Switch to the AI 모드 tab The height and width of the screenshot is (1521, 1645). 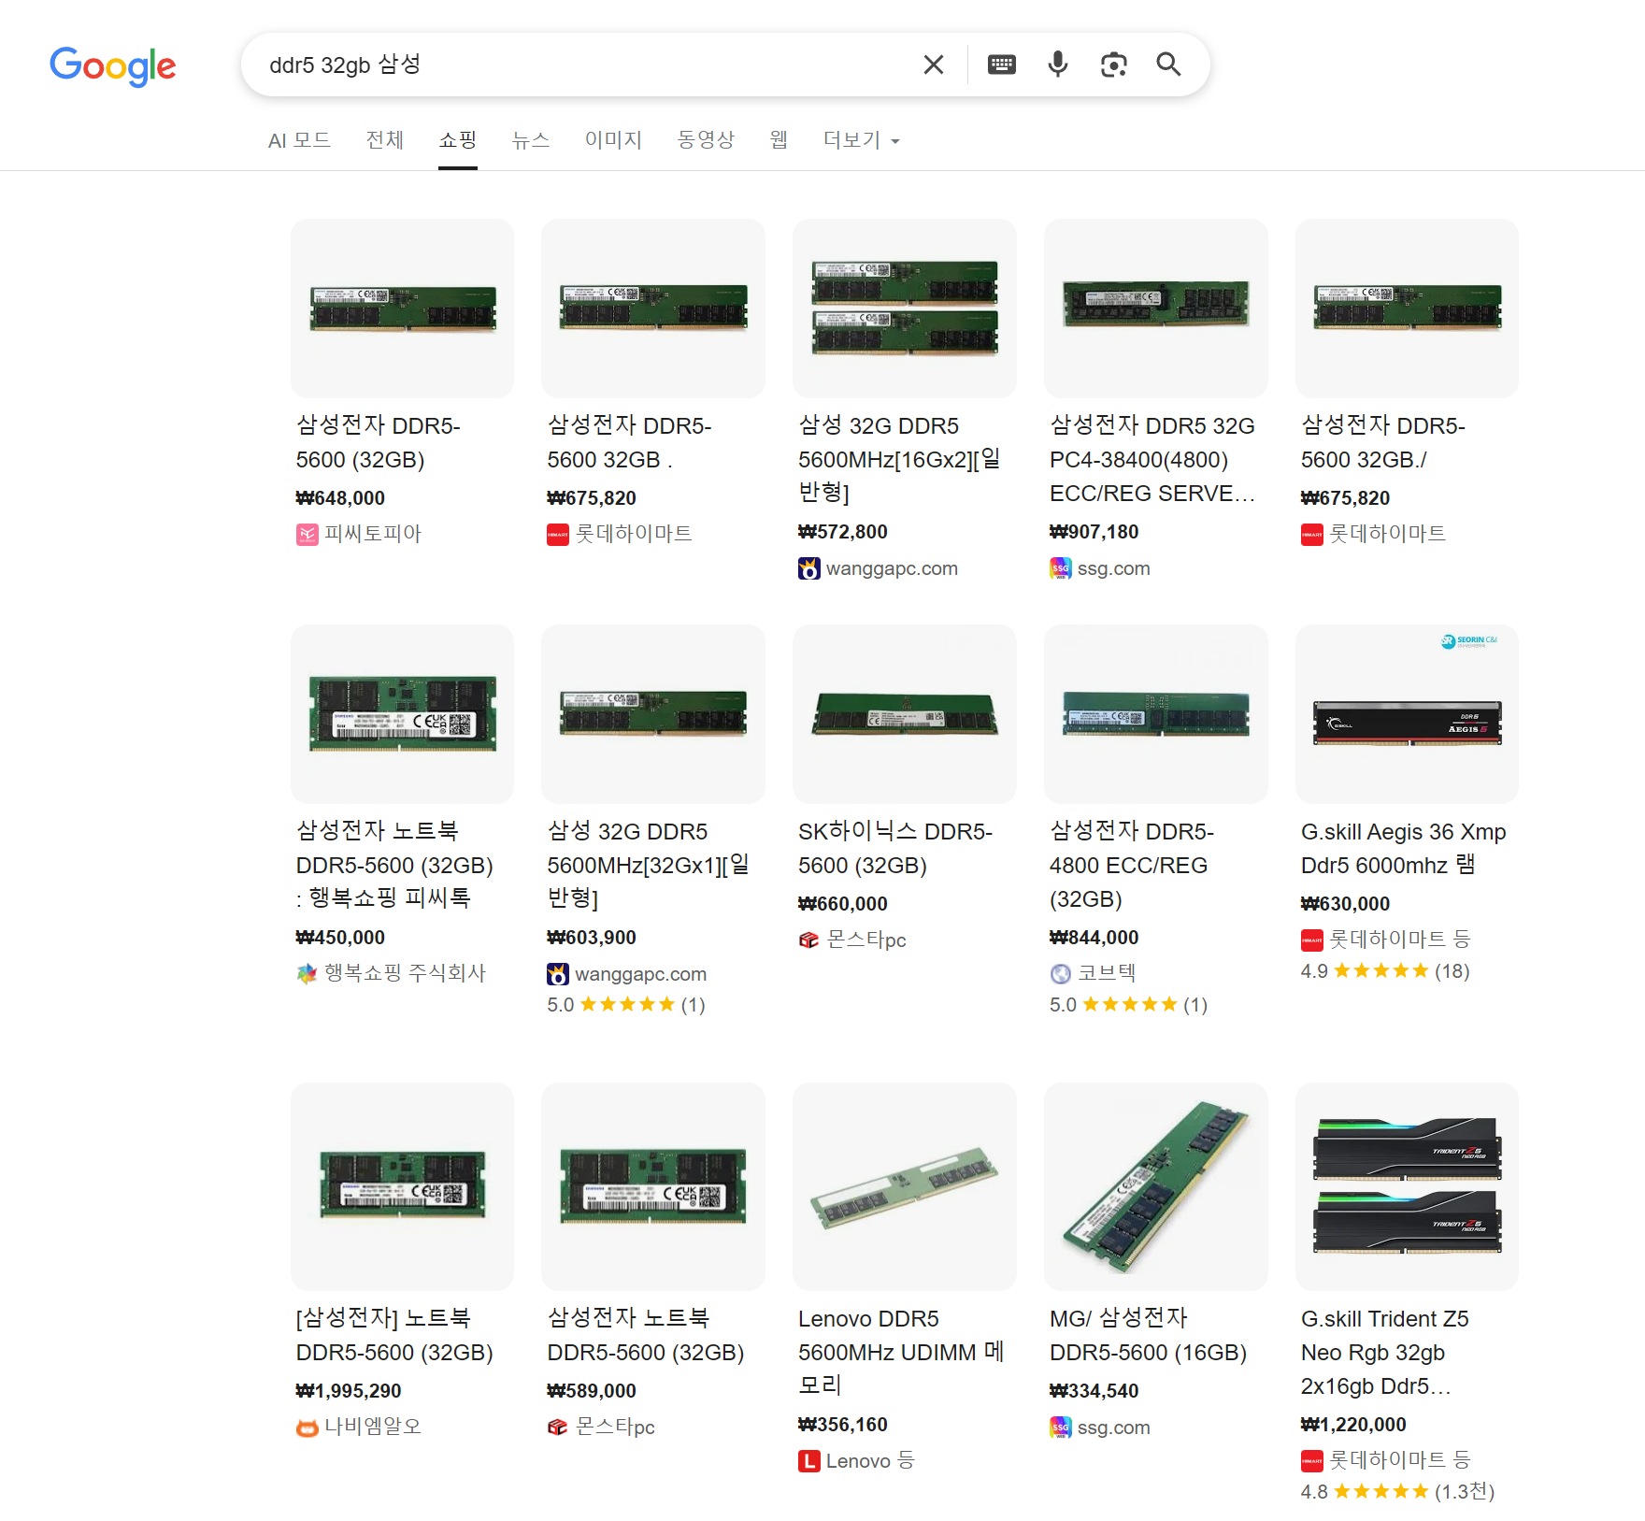[299, 140]
